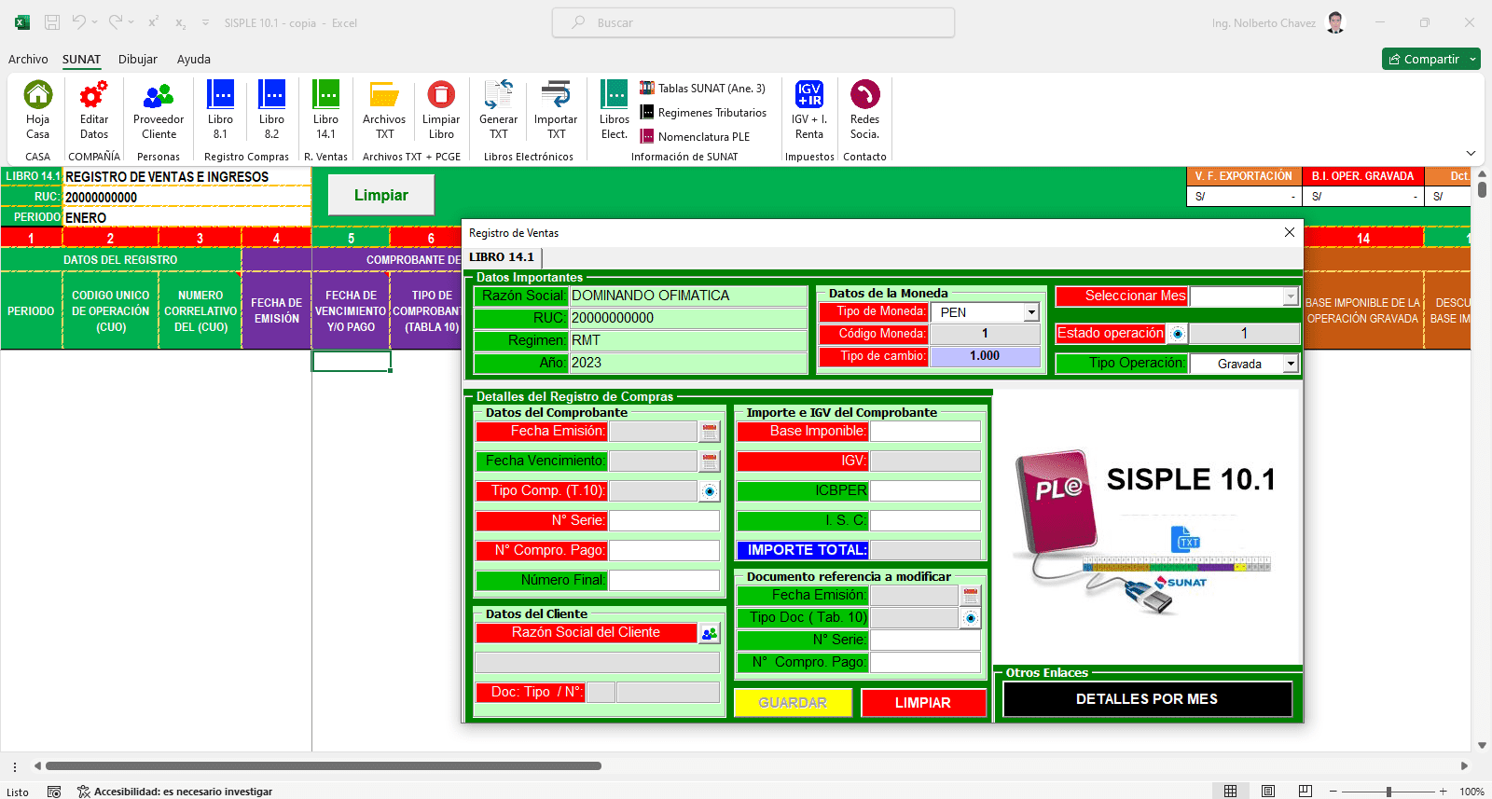The image size is (1492, 799).
Task: Click the Excel save icon
Action: coord(52,22)
